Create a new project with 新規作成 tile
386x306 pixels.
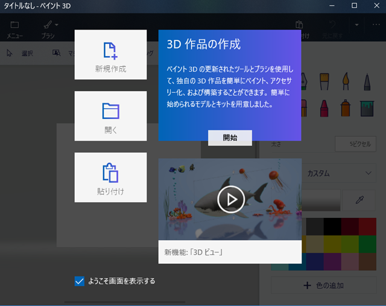coord(110,55)
